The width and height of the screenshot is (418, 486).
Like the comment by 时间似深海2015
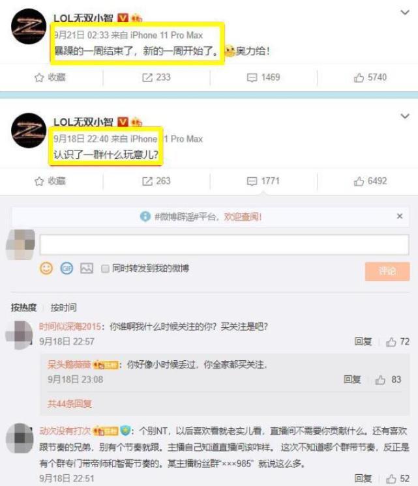tap(398, 341)
